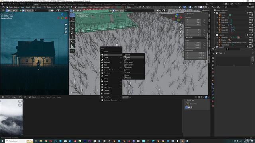This screenshot has width=255, height=143.
Task: Pick Cylinder from the Mesh submenu
Action: [133, 67]
